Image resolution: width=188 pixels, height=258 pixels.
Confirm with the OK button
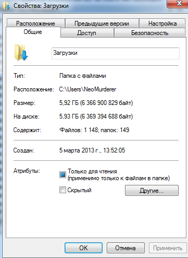click(83, 248)
